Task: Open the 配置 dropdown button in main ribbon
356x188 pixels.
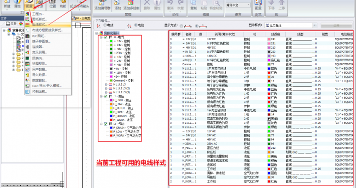Action: (29, 5)
